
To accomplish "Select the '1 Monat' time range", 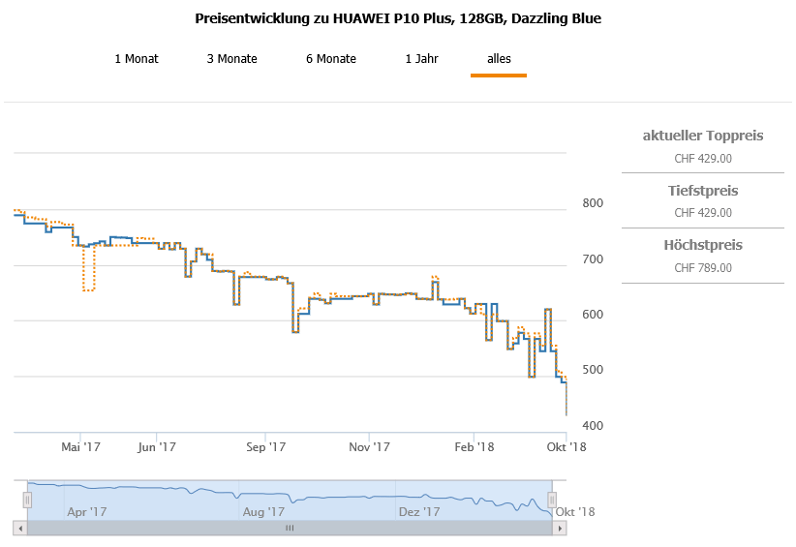I will click(x=136, y=59).
